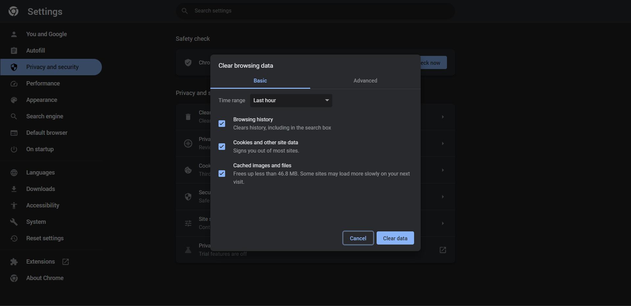Click the Privacy and security shield icon
The height and width of the screenshot is (306, 631).
click(x=14, y=67)
